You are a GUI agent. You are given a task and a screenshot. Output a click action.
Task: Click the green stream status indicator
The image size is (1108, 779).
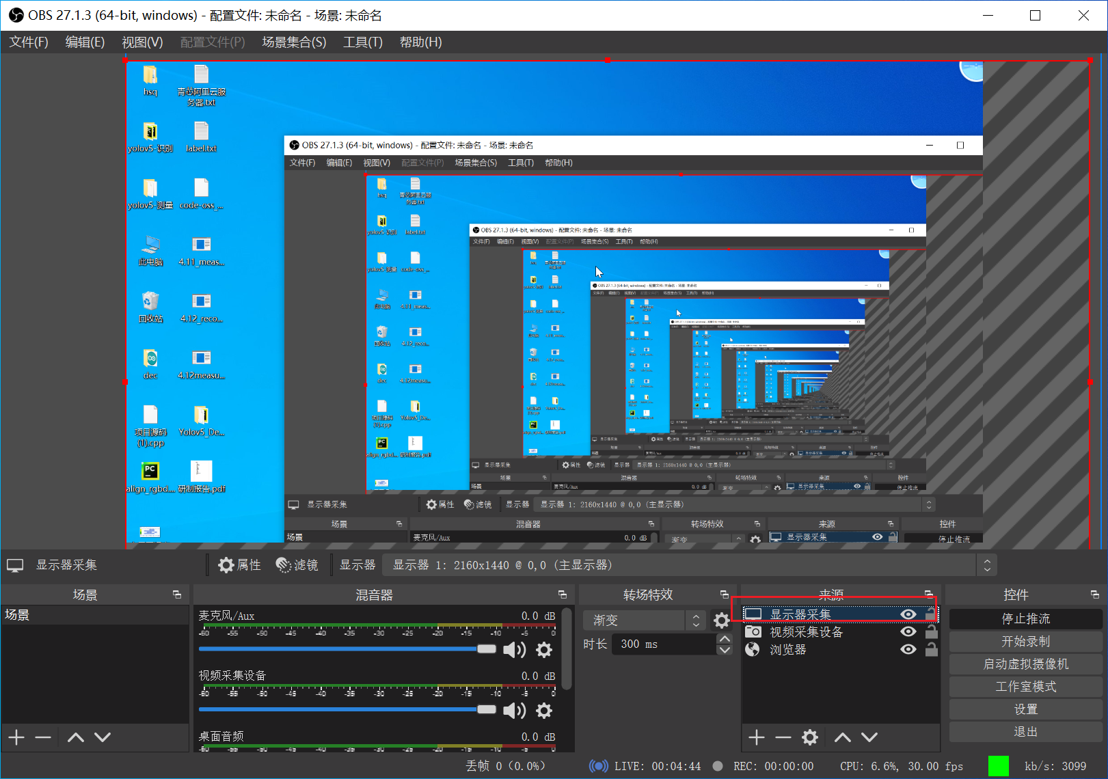999,766
